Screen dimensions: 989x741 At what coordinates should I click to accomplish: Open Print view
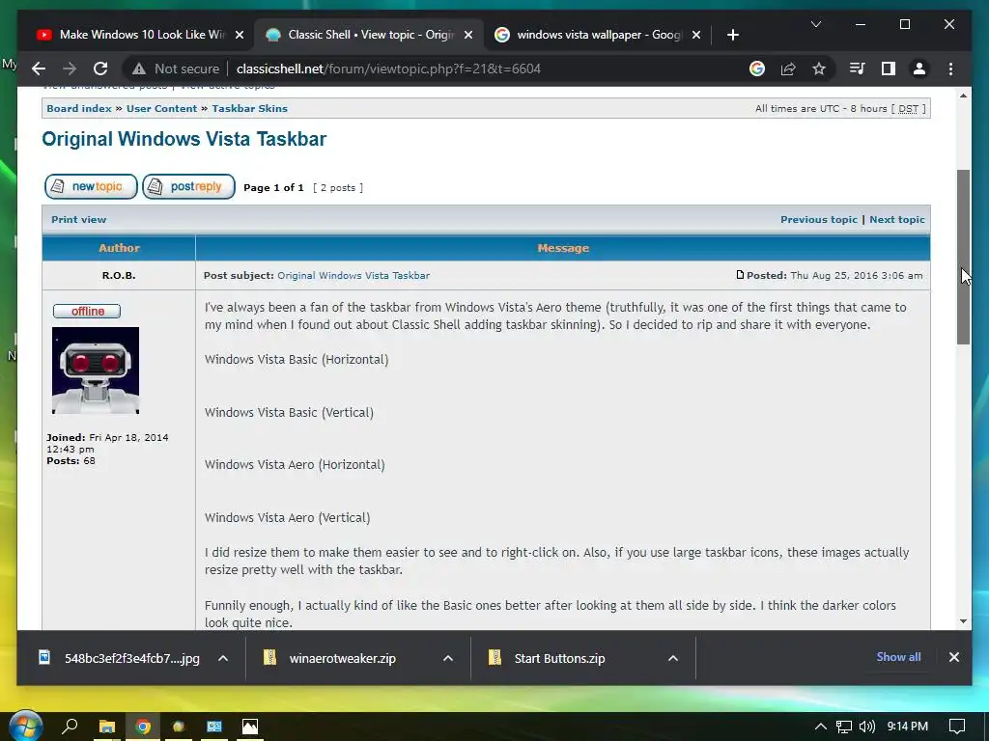(79, 219)
